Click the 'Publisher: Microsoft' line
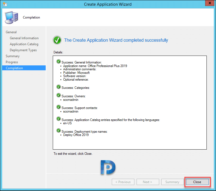 click(x=76, y=73)
